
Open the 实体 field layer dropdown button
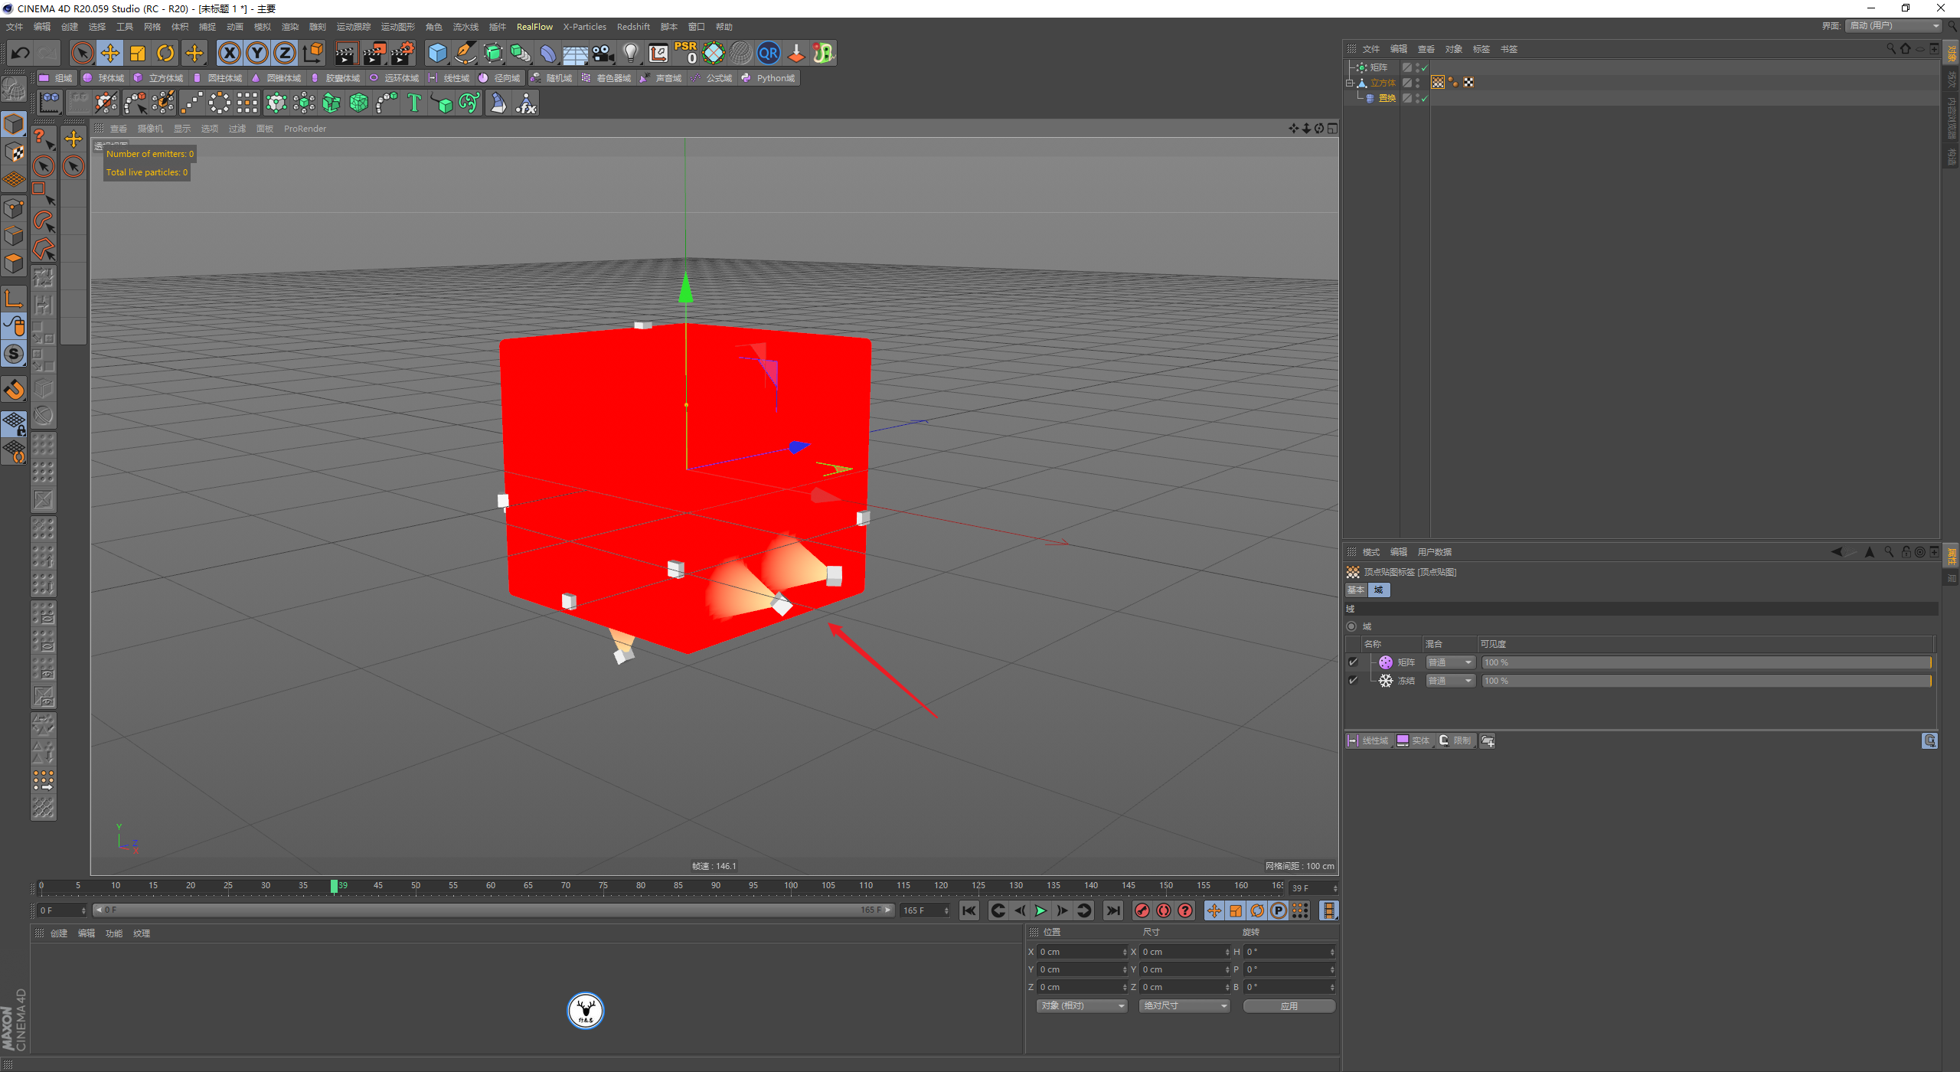(x=1414, y=740)
